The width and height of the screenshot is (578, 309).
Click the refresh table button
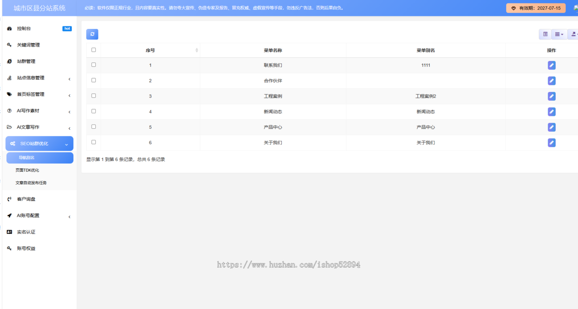92,34
